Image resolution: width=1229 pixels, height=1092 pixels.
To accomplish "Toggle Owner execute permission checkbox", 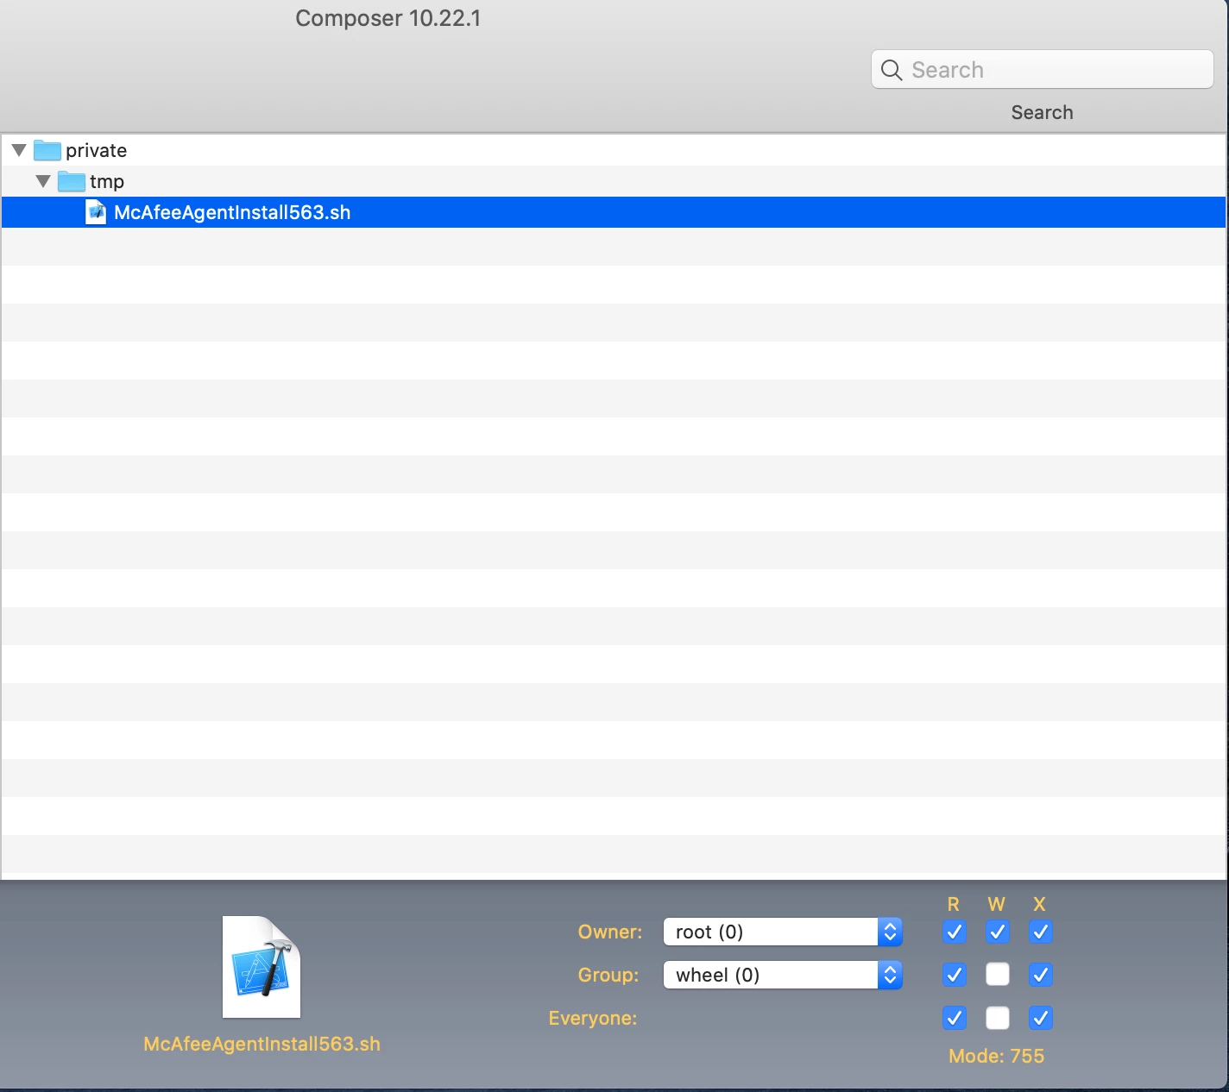I will tap(1040, 932).
